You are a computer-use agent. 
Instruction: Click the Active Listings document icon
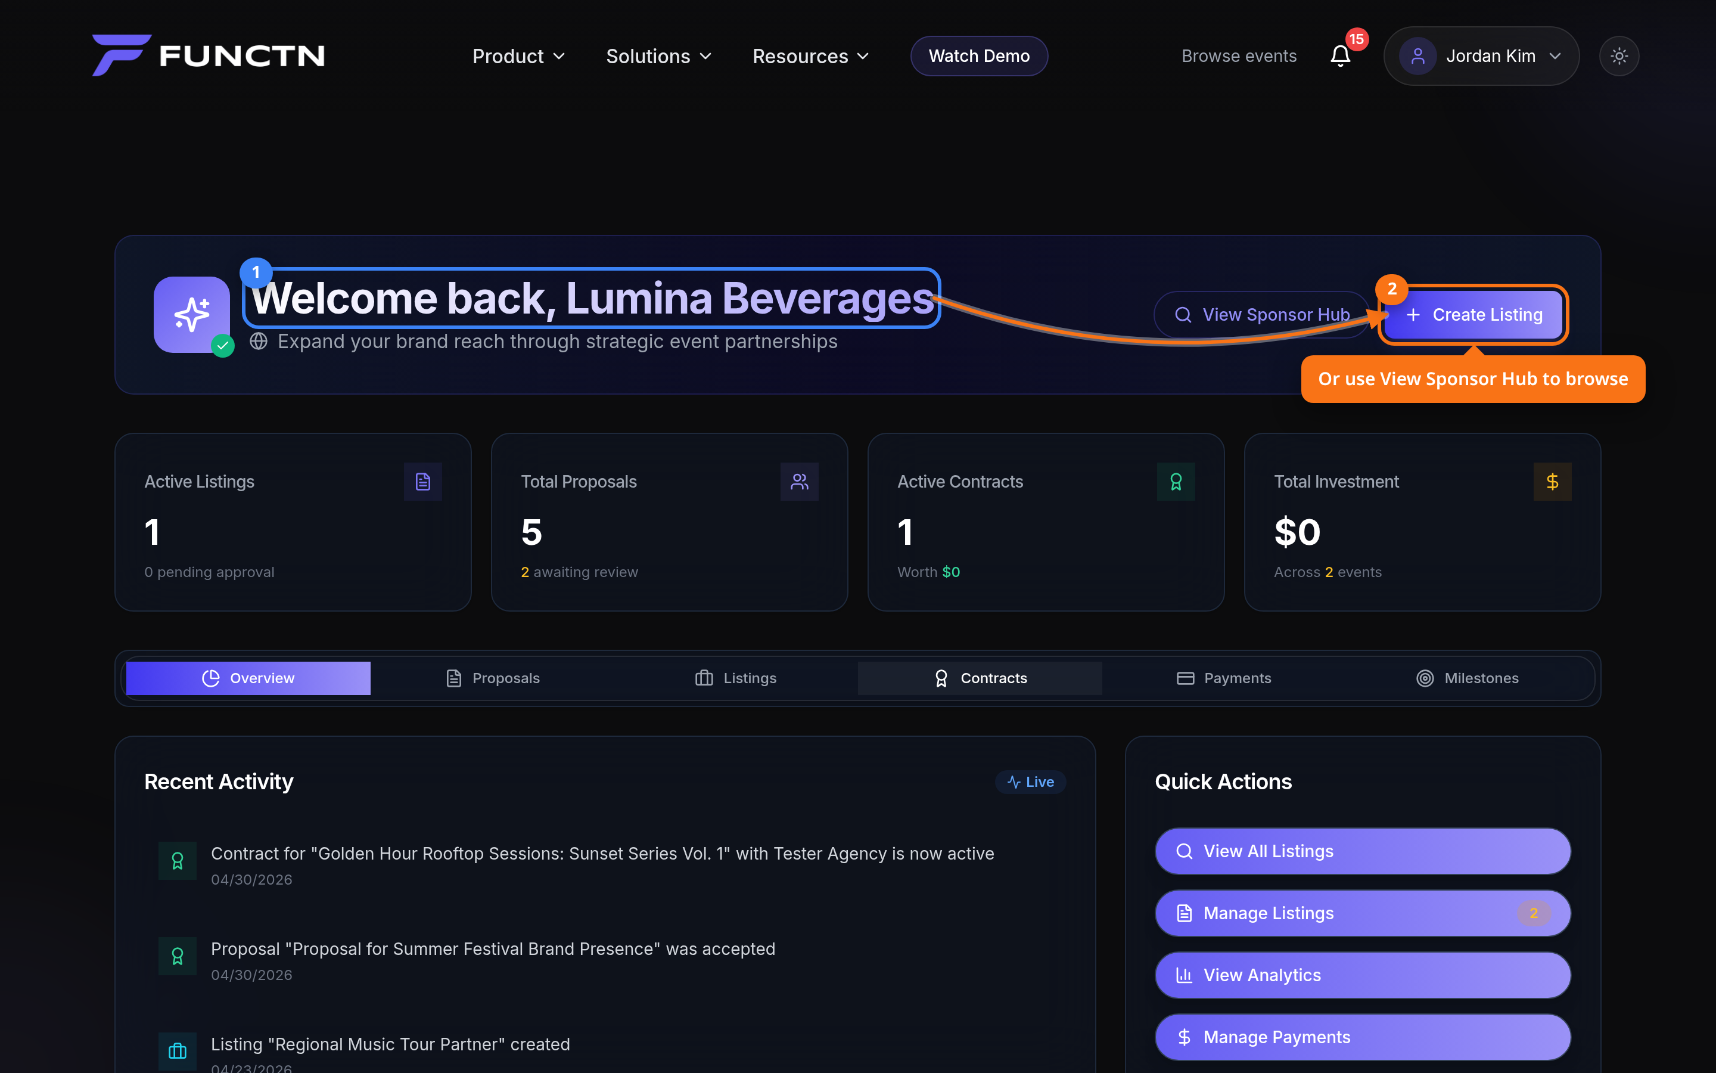[x=423, y=482]
